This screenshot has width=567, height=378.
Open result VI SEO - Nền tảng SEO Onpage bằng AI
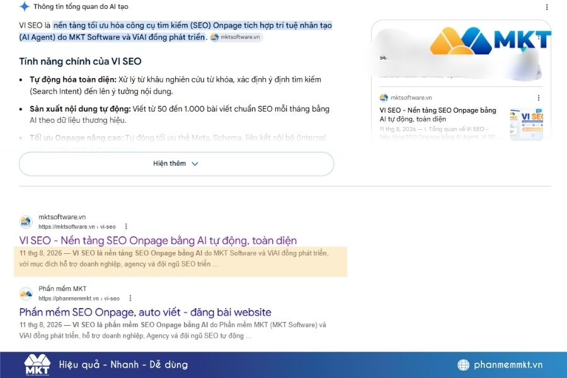[x=158, y=241]
